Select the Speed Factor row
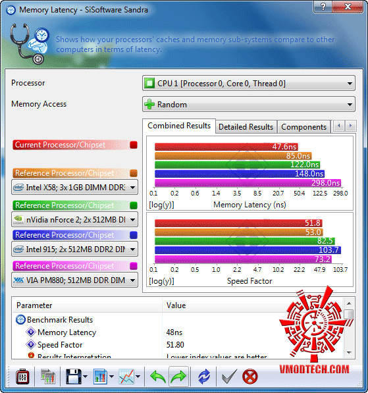The width and height of the screenshot is (368, 393). point(178,345)
